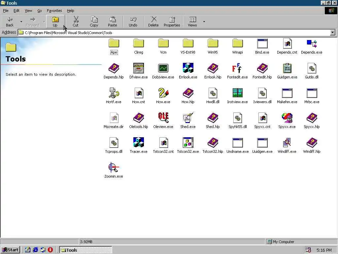This screenshot has width=338, height=254.
Task: Click the Cut toolbar button
Action: (x=76, y=21)
